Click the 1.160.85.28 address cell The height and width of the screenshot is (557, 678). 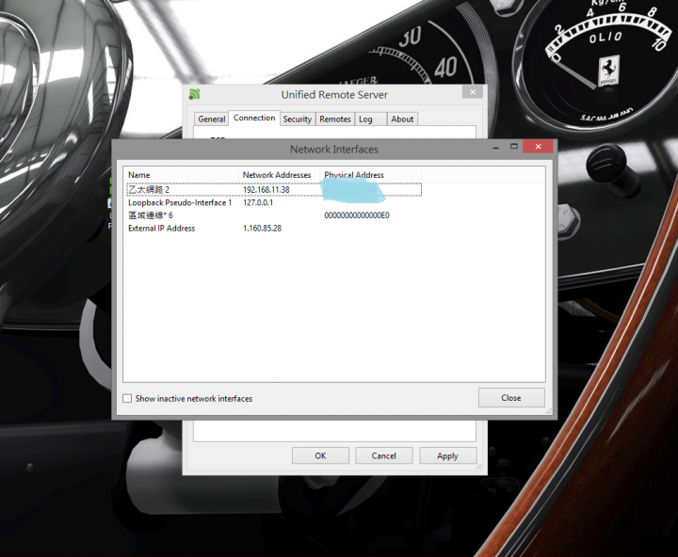click(x=262, y=228)
